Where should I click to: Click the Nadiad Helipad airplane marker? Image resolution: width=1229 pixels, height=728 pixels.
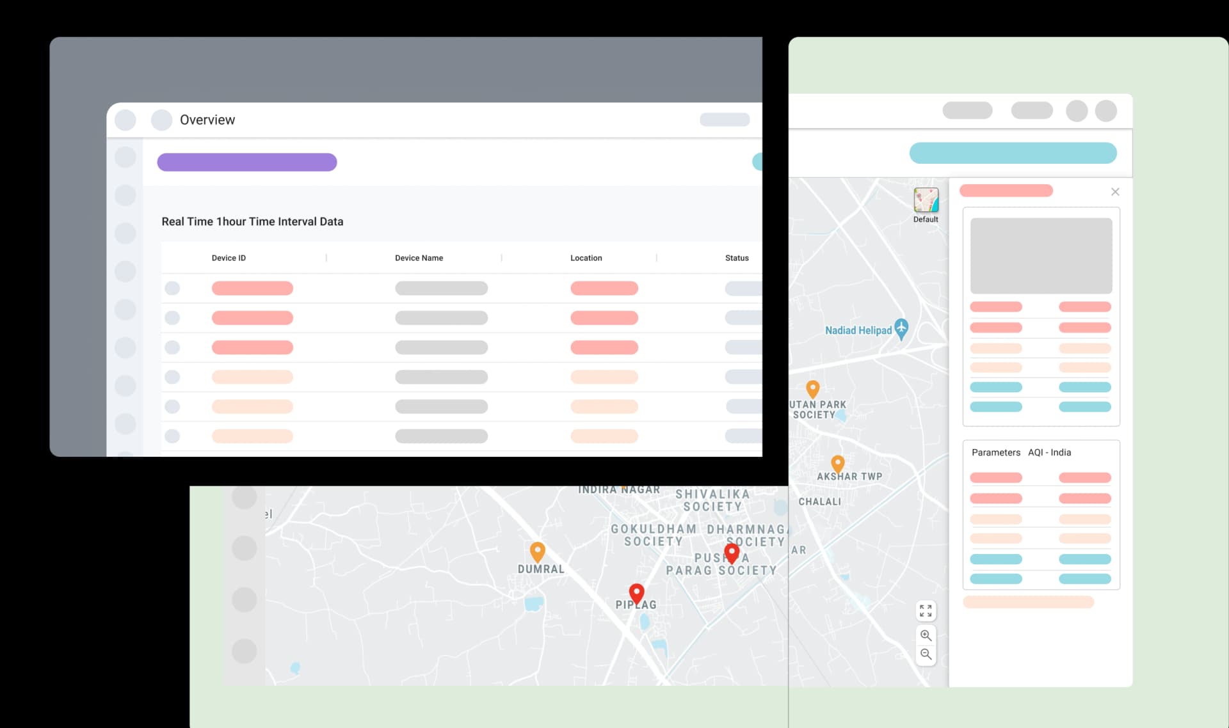[901, 328]
